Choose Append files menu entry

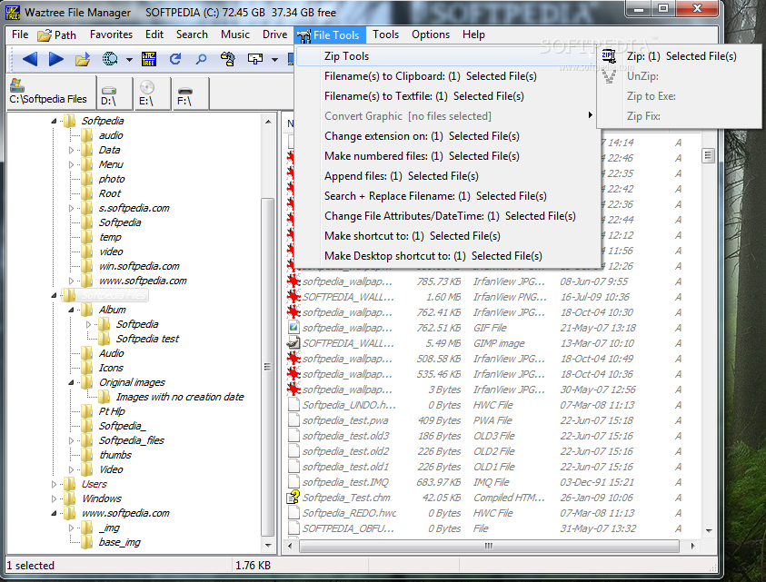click(447, 176)
